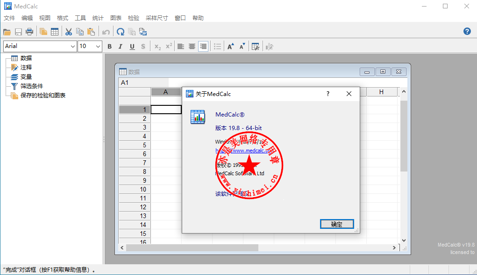Align text to the left
This screenshot has height=275, width=477.
click(x=181, y=47)
